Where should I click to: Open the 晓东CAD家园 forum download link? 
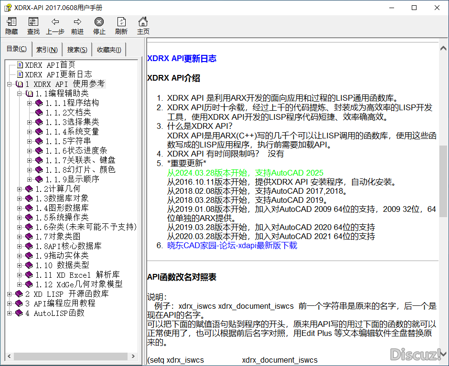pos(232,245)
